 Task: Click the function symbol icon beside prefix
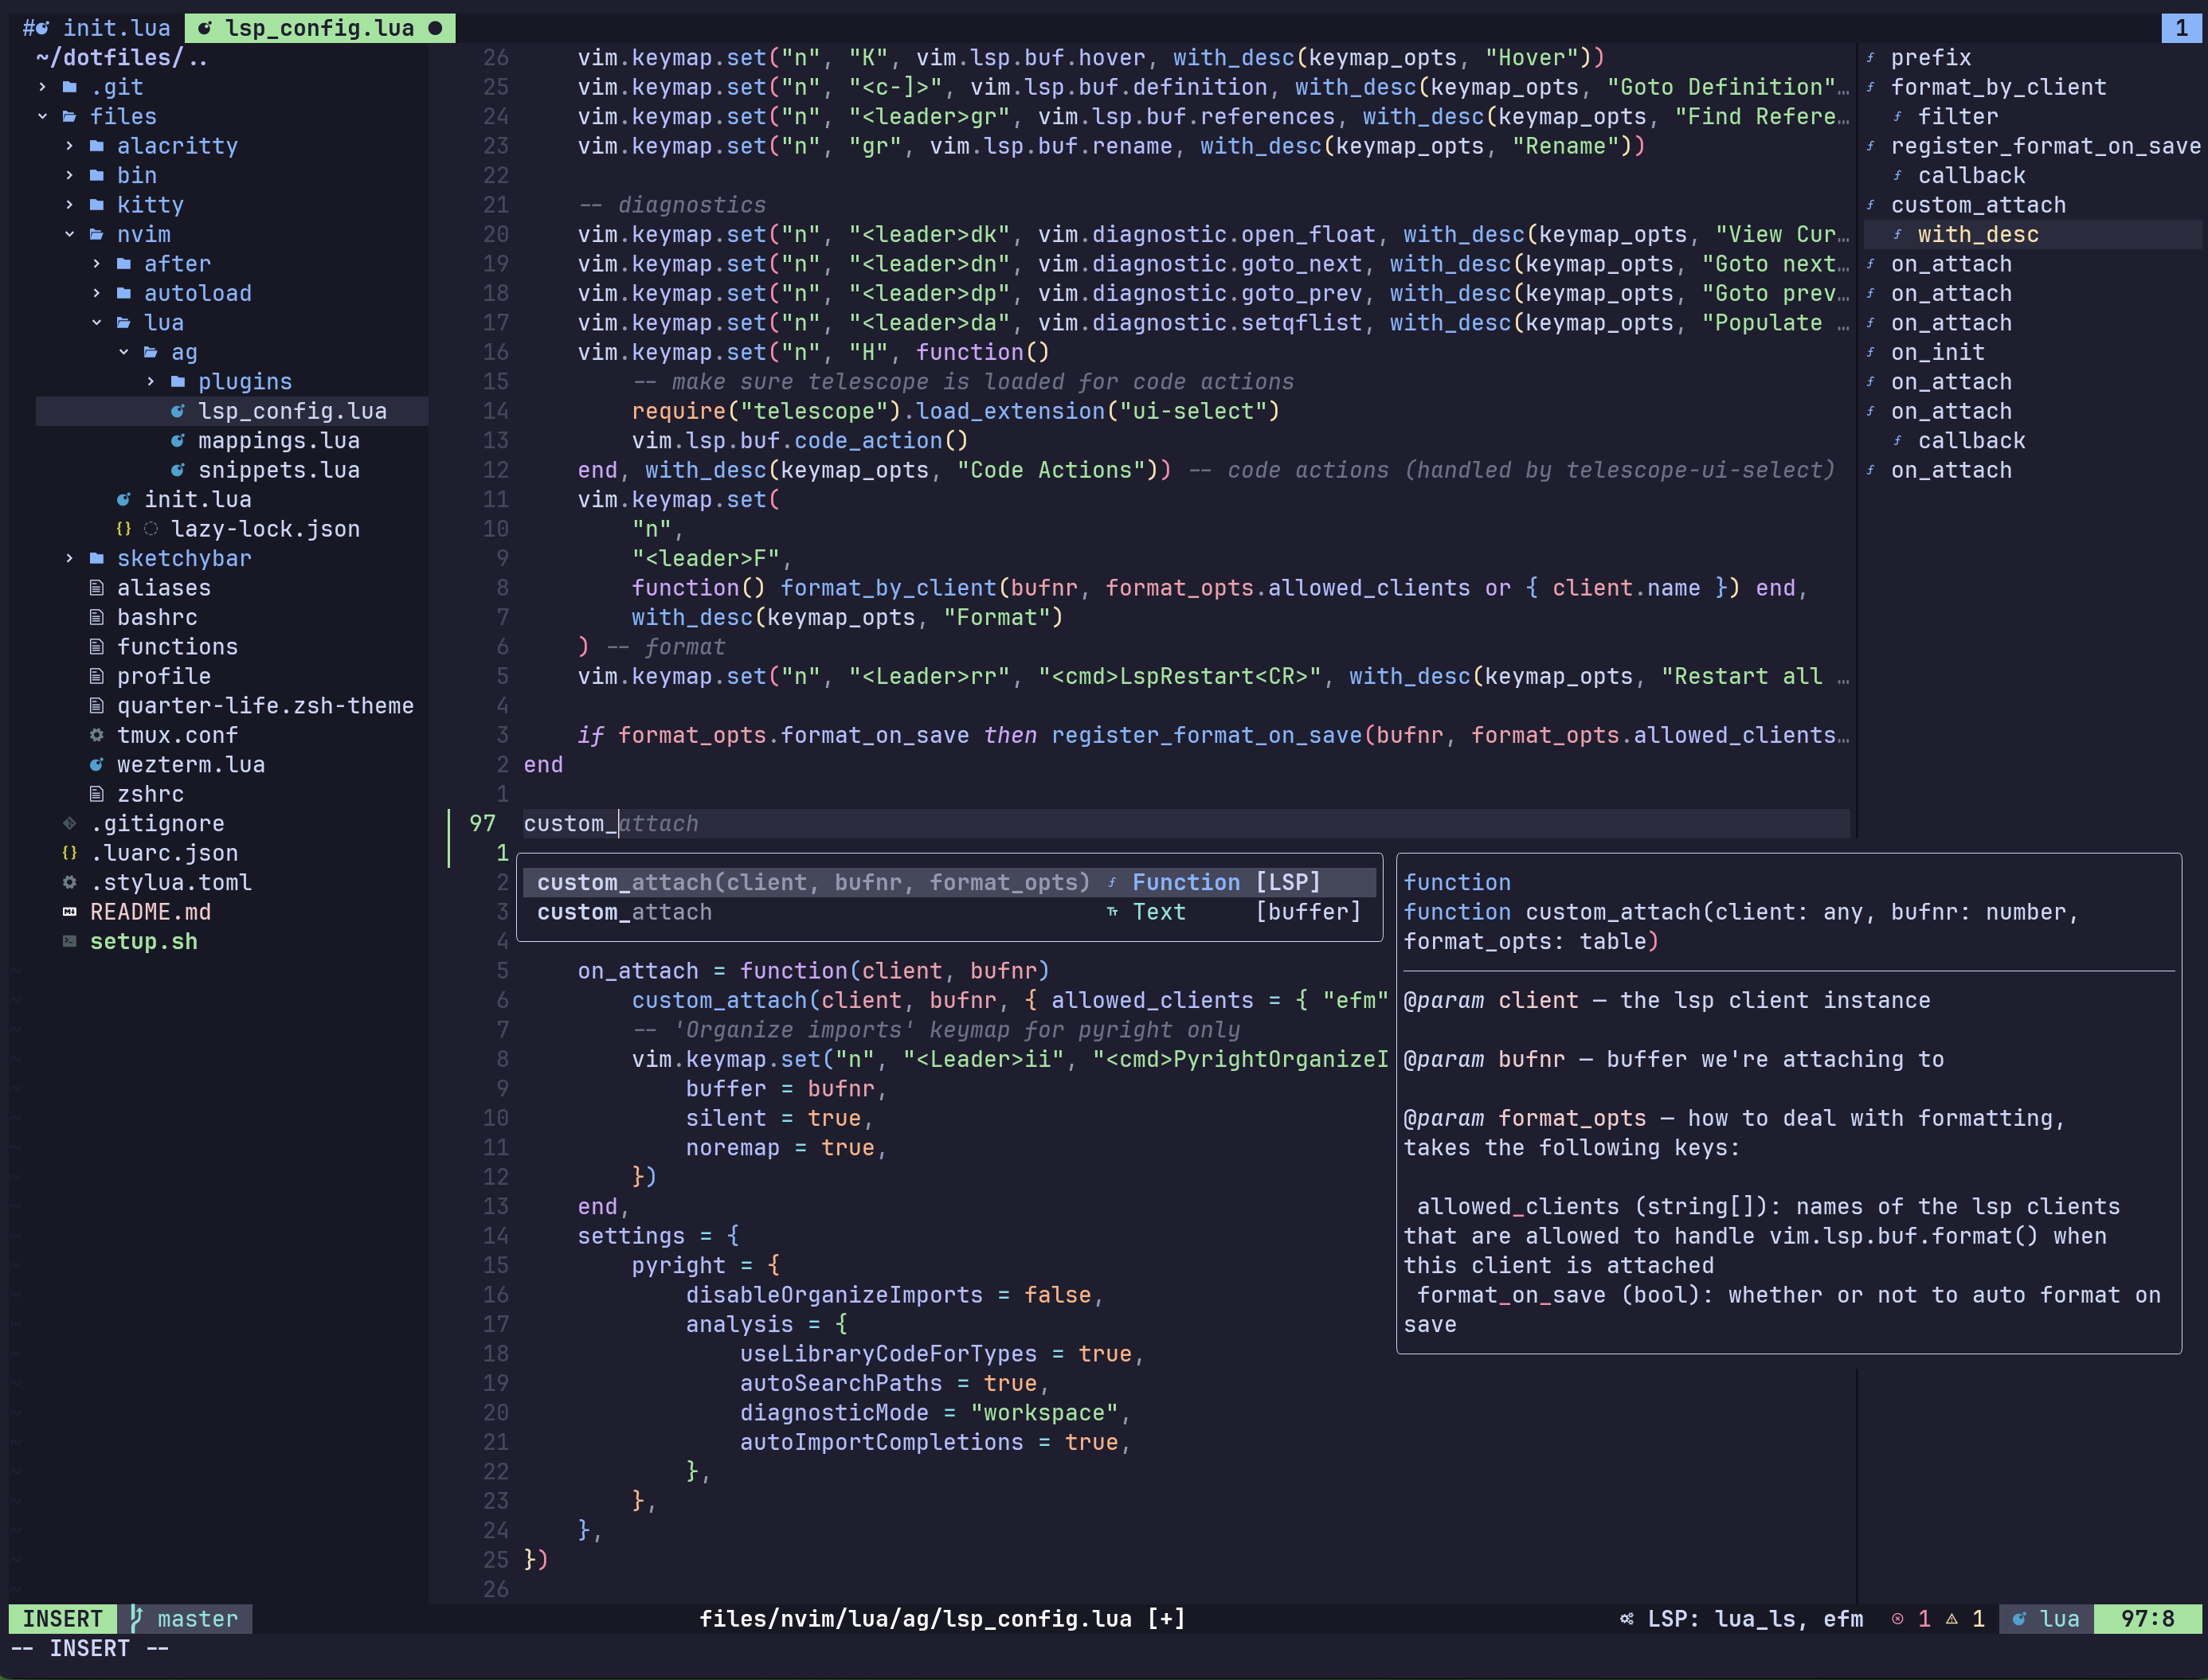click(1869, 58)
